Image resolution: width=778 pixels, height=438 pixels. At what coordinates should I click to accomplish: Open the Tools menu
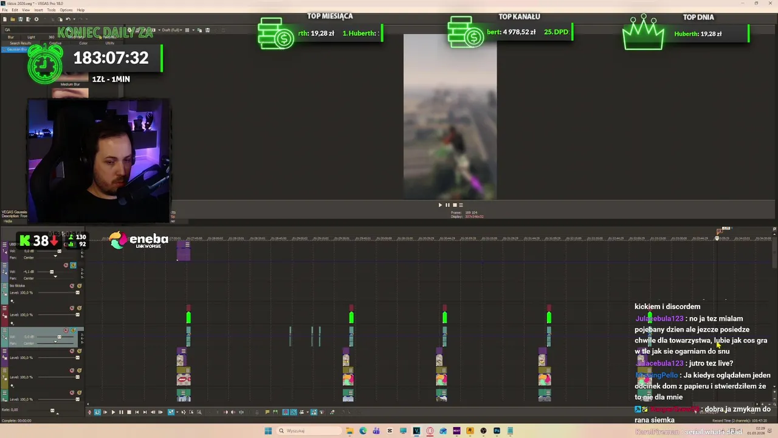52,10
